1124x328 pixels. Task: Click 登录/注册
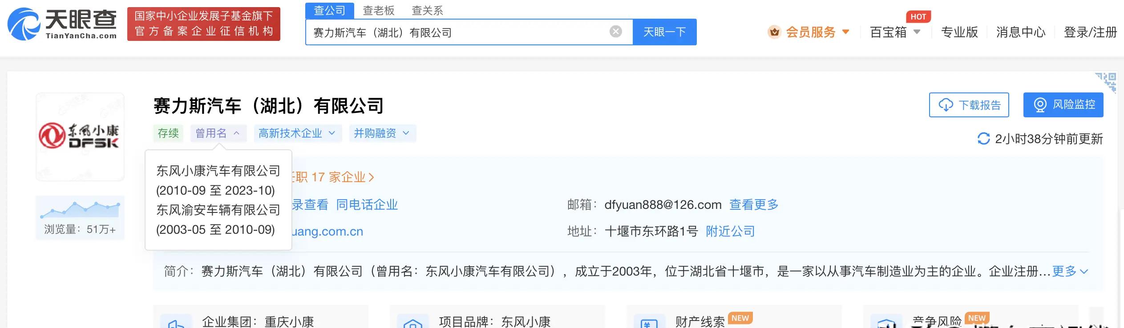[1090, 32]
